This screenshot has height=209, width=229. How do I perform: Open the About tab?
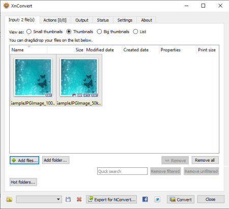[147, 20]
